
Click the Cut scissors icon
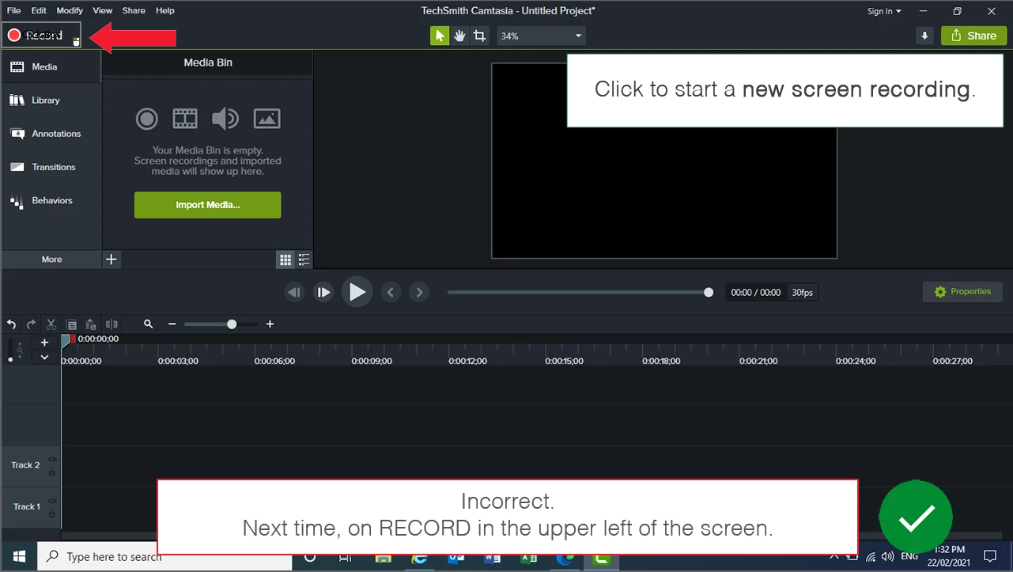51,324
